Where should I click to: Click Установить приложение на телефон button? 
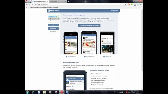(x=89, y=25)
